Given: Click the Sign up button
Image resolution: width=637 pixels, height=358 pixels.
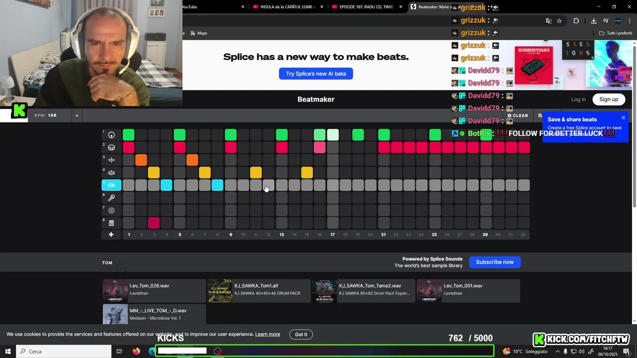Looking at the screenshot, I should [x=609, y=99].
